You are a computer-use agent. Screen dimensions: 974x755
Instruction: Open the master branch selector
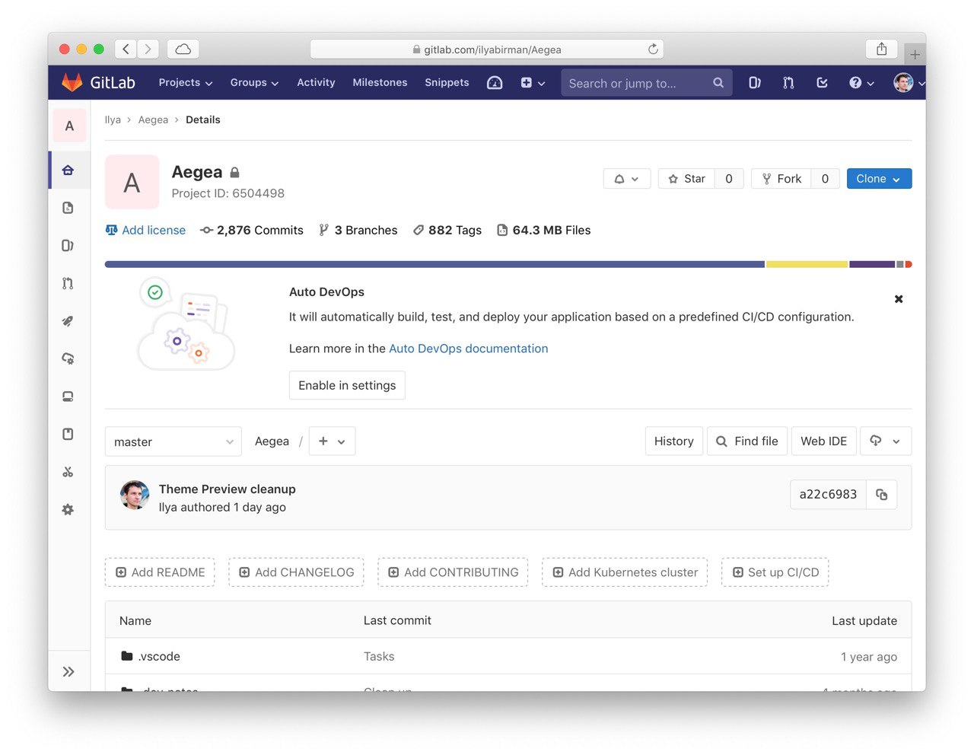click(x=173, y=441)
